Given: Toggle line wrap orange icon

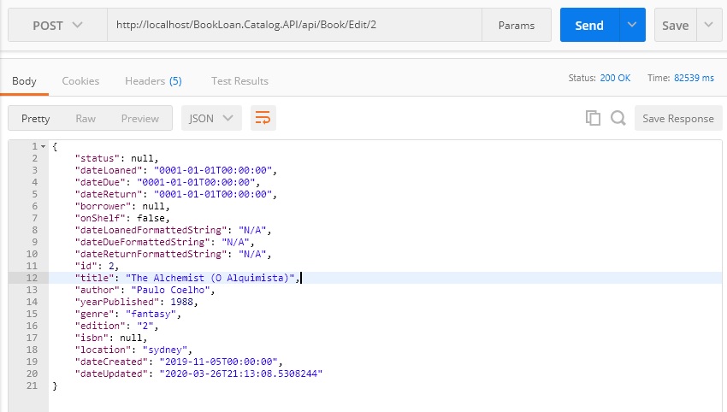Looking at the screenshot, I should coord(263,118).
